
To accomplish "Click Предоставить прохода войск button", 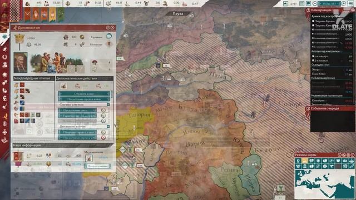I will pos(77,137).
